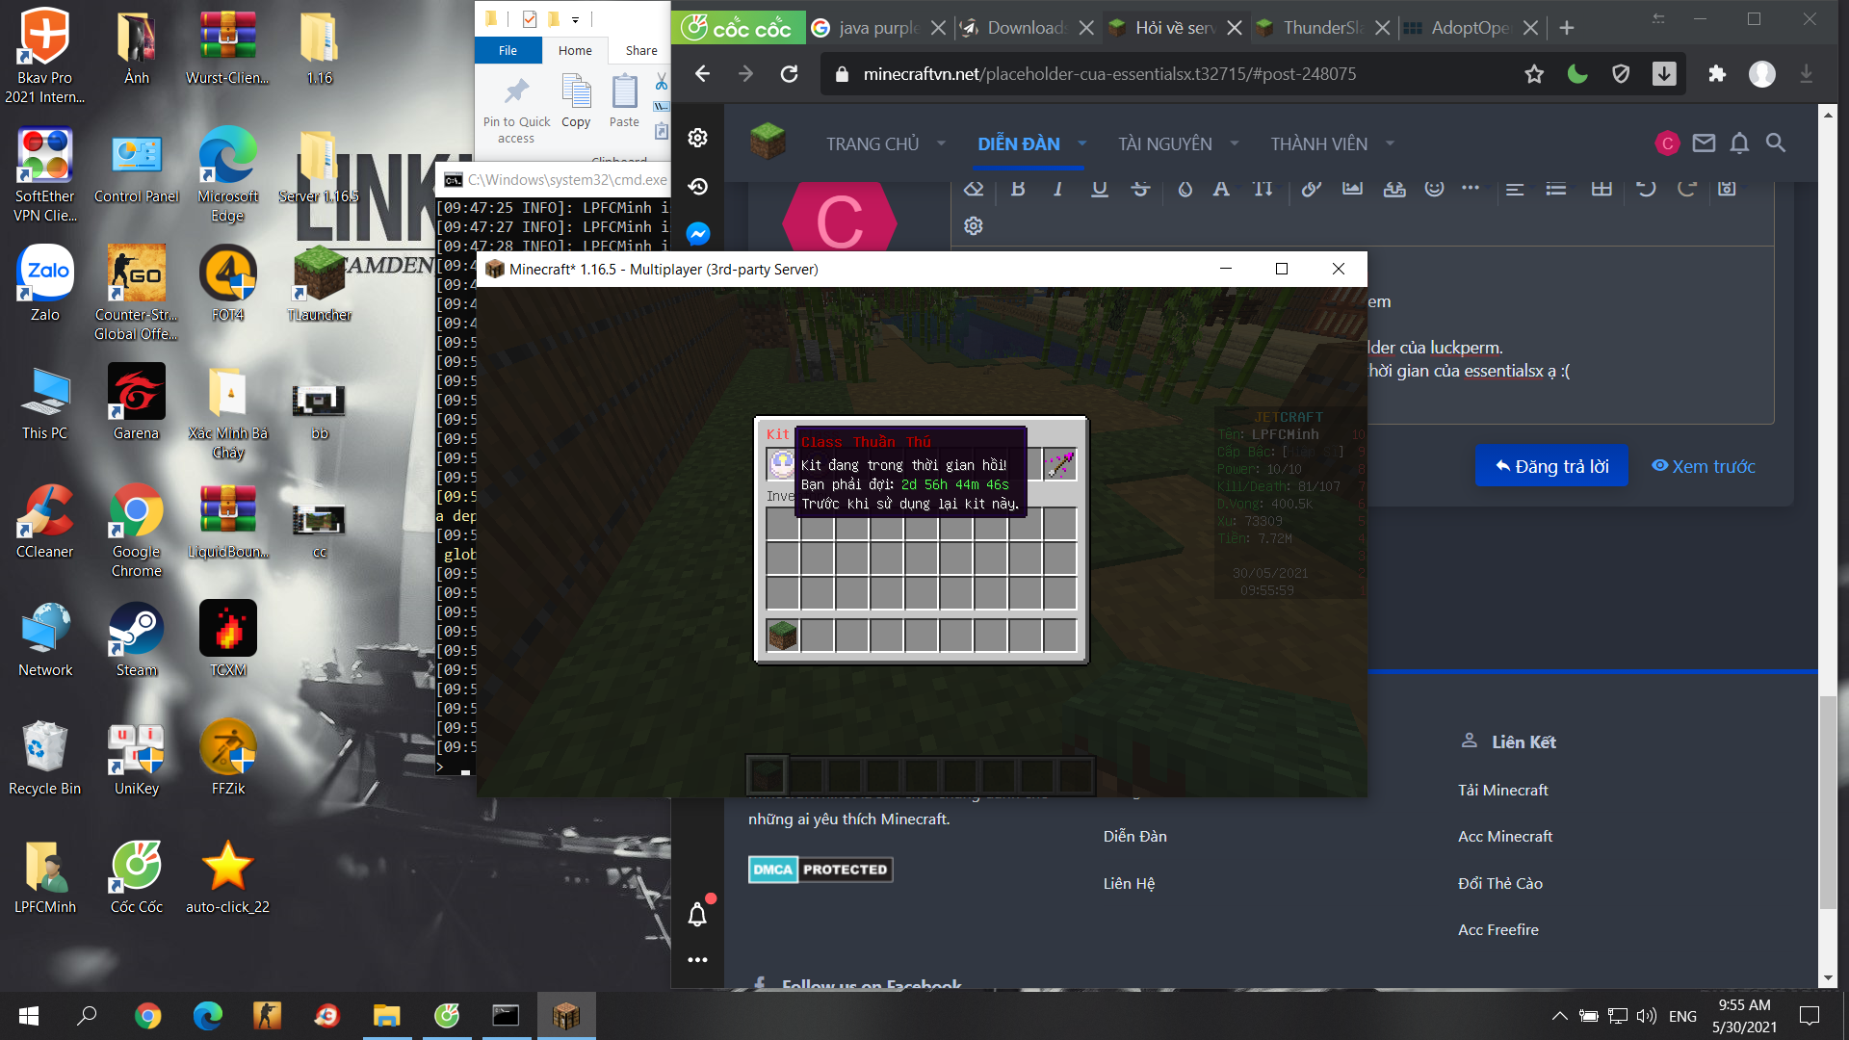The width and height of the screenshot is (1849, 1040).
Task: Open the smilies emoji picker
Action: tap(1434, 189)
